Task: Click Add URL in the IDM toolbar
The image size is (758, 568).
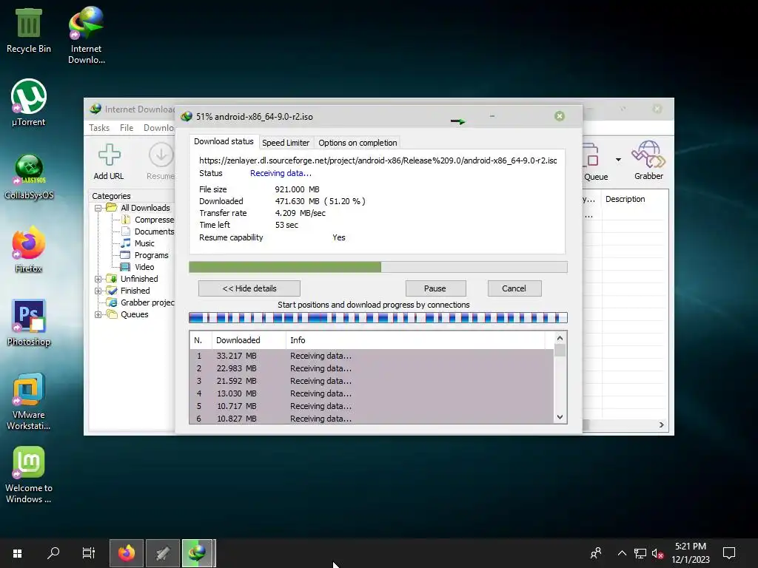Action: (x=109, y=162)
